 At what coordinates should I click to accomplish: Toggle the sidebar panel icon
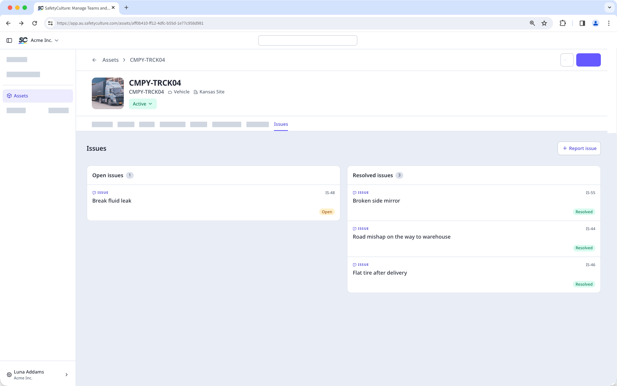point(10,40)
